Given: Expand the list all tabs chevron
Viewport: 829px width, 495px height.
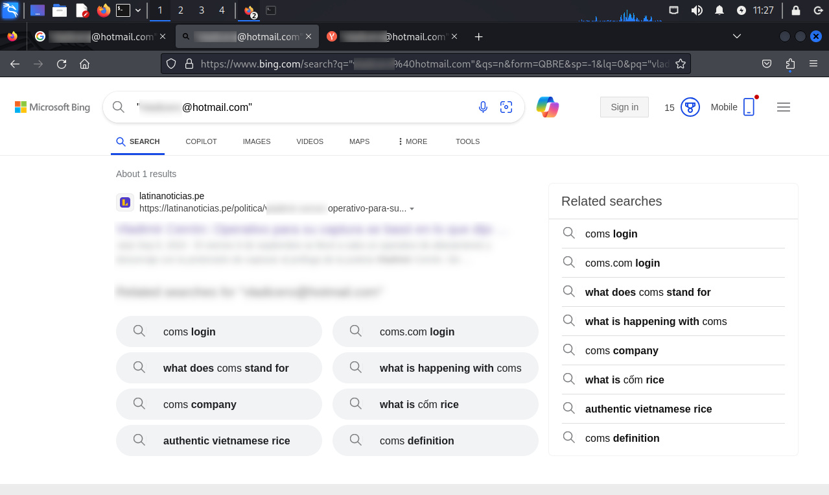Looking at the screenshot, I should pos(736,36).
